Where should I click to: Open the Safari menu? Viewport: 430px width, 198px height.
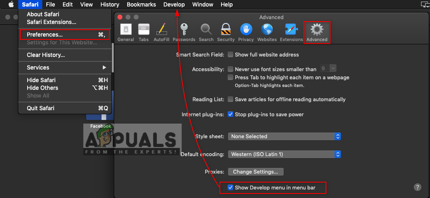30,4
